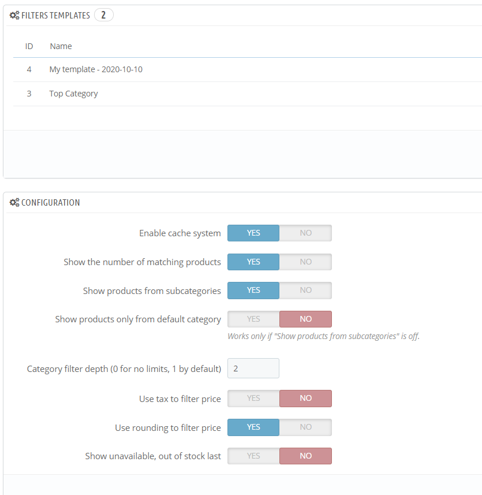Choose Yes for Enable cache system

point(253,233)
